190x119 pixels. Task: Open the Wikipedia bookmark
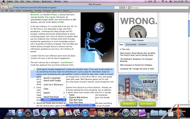tap(47, 11)
